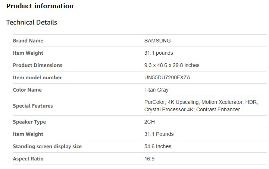Click the 2CH speaker value
Screen dimensions: 269x169
149,122
